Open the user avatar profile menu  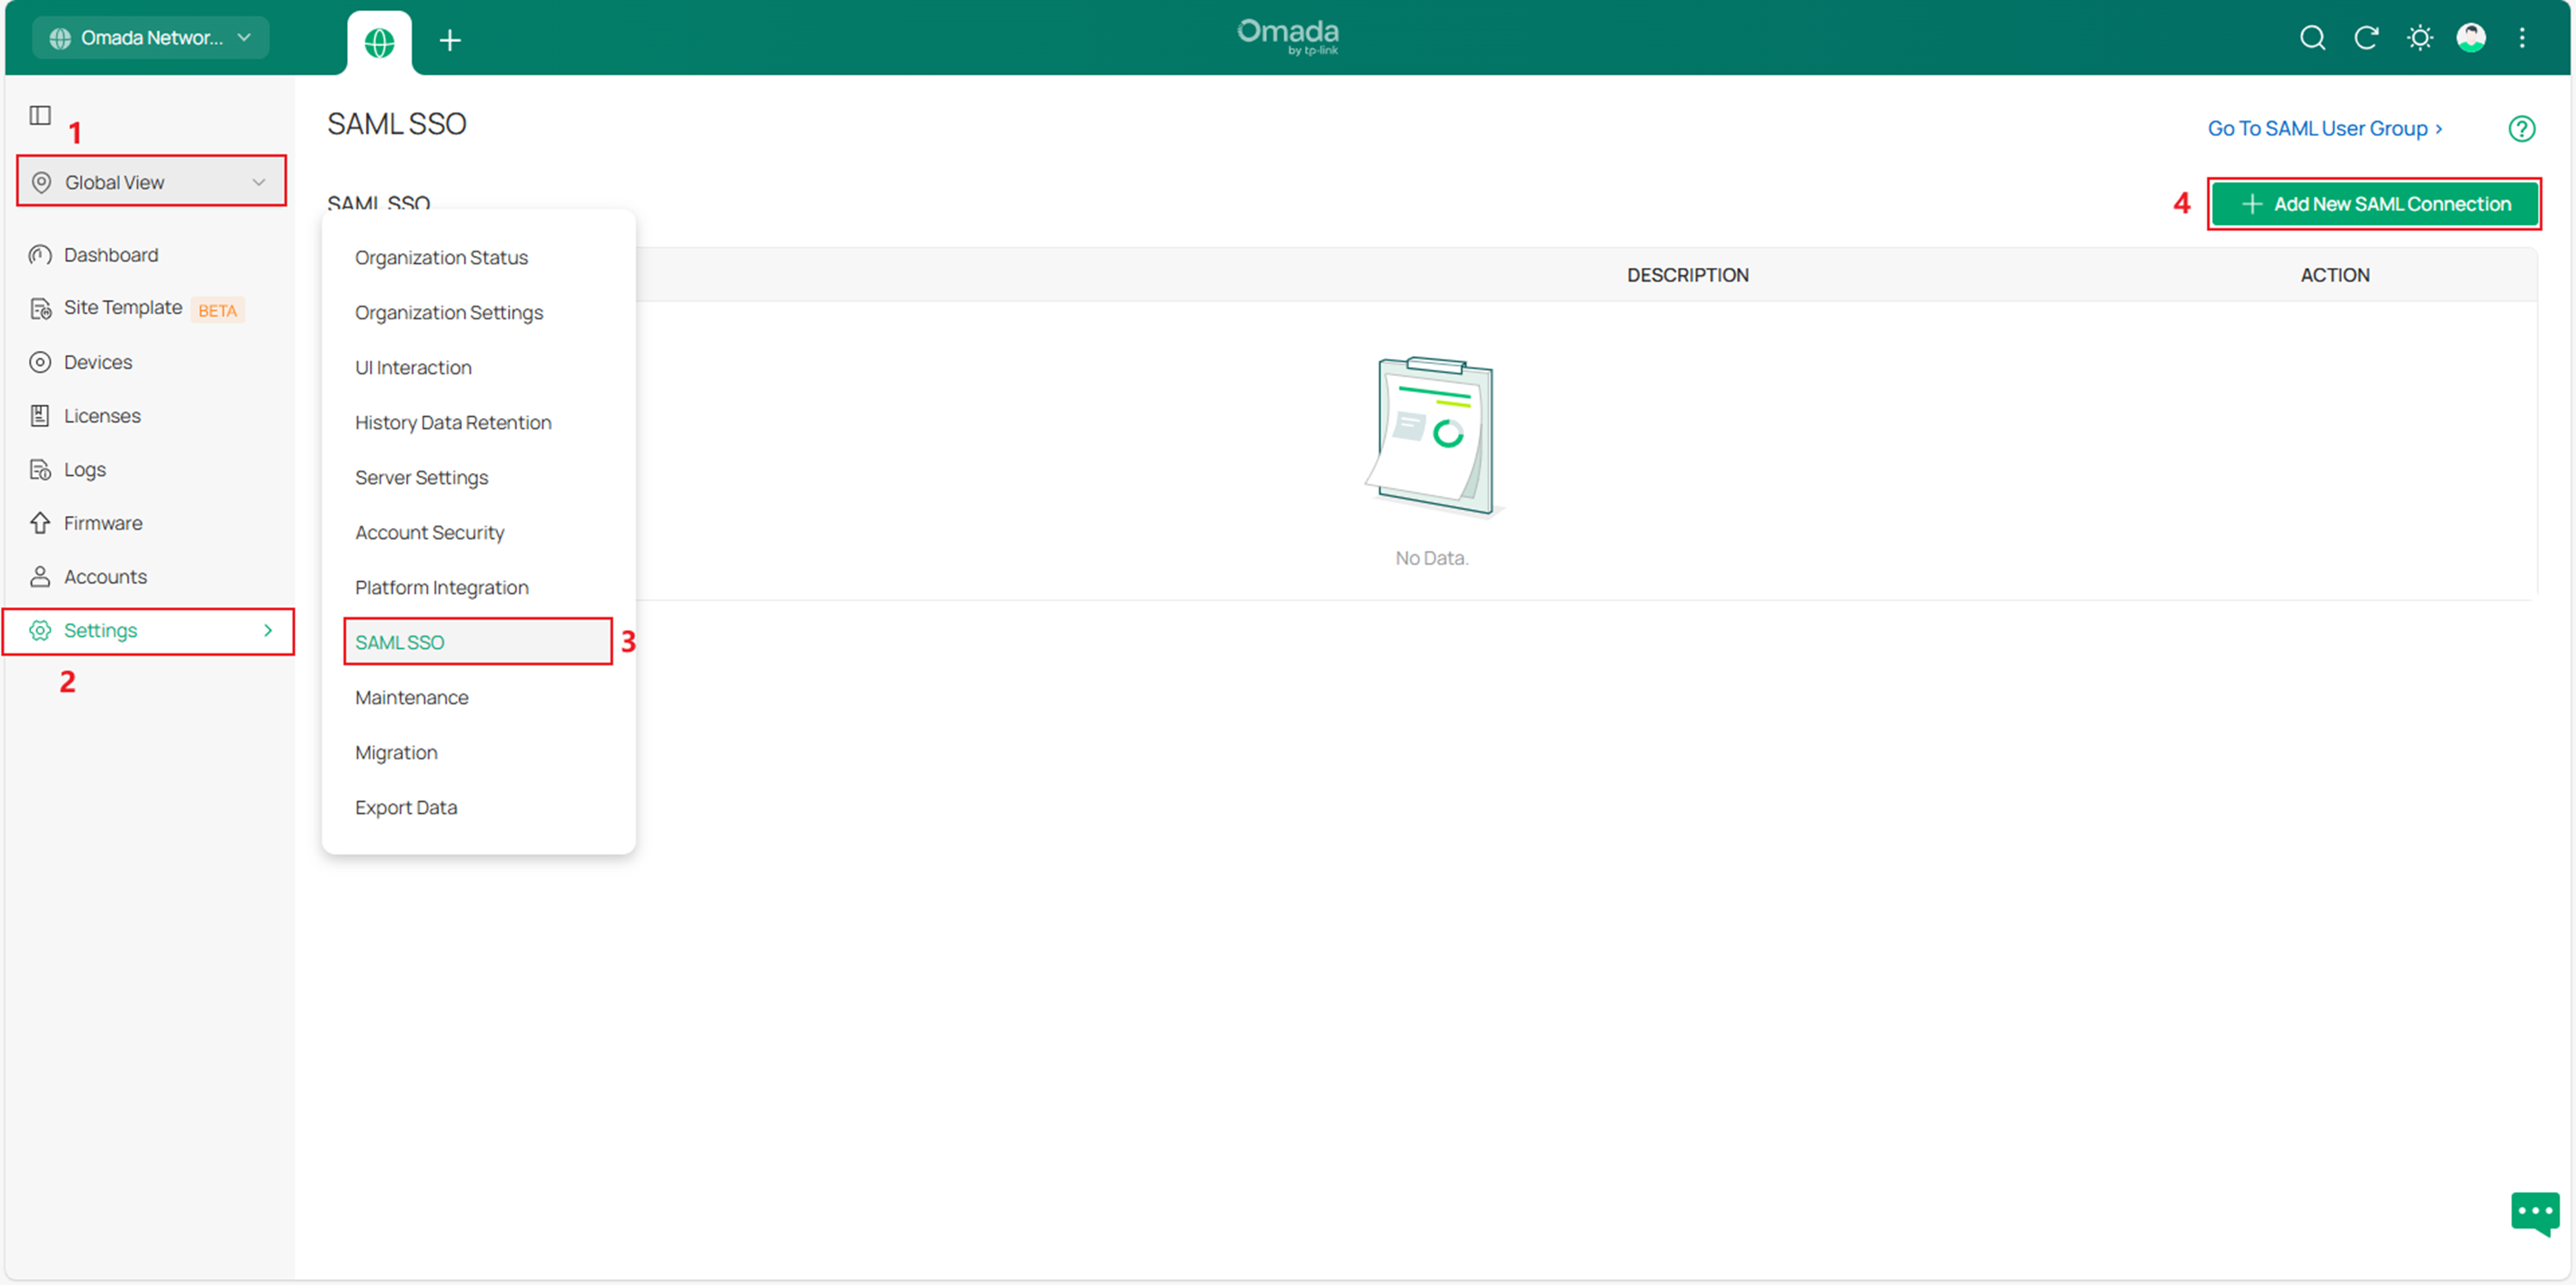(x=2471, y=38)
